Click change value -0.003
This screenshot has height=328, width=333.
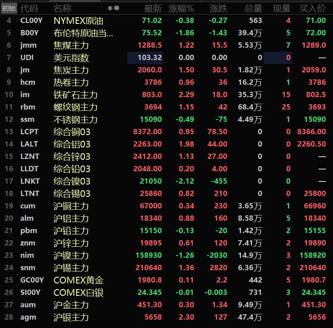216,292
